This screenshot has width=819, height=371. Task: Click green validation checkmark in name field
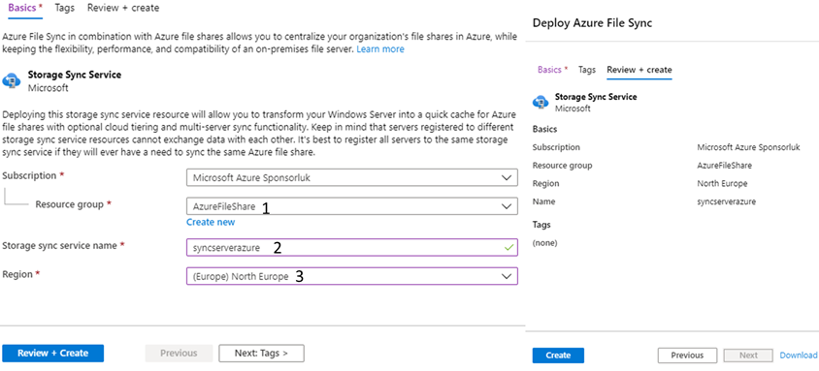coord(509,248)
